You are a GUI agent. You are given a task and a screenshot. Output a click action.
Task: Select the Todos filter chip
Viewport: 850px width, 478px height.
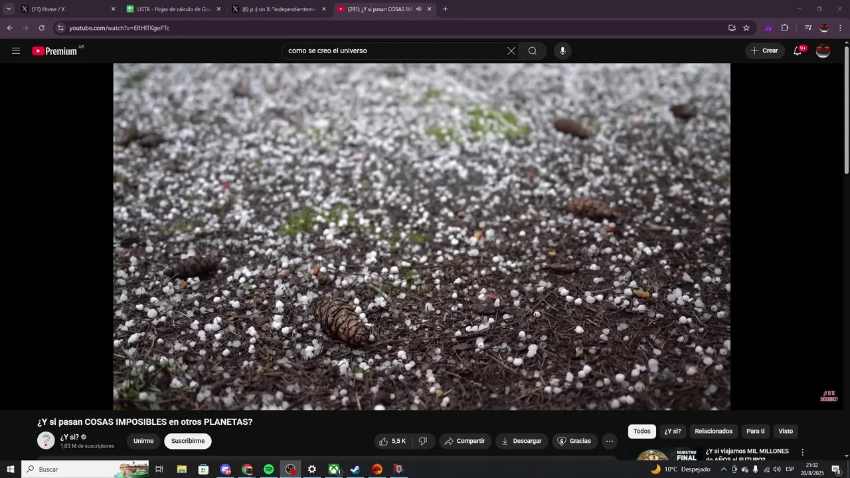pos(642,432)
